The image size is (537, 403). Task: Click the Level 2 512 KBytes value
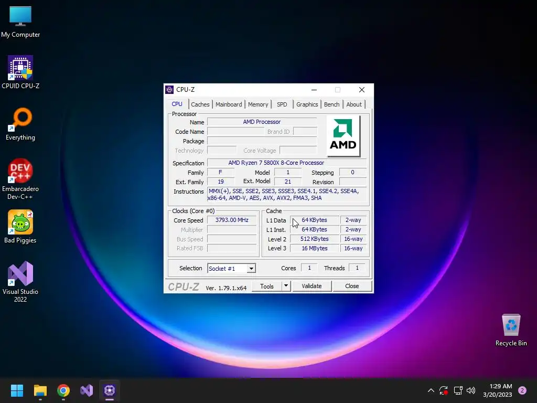pos(315,239)
